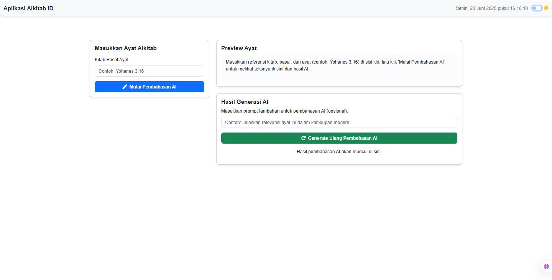The height and width of the screenshot is (280, 552).
Task: Click the Masukkan prompt tambahan label
Action: [x=284, y=111]
